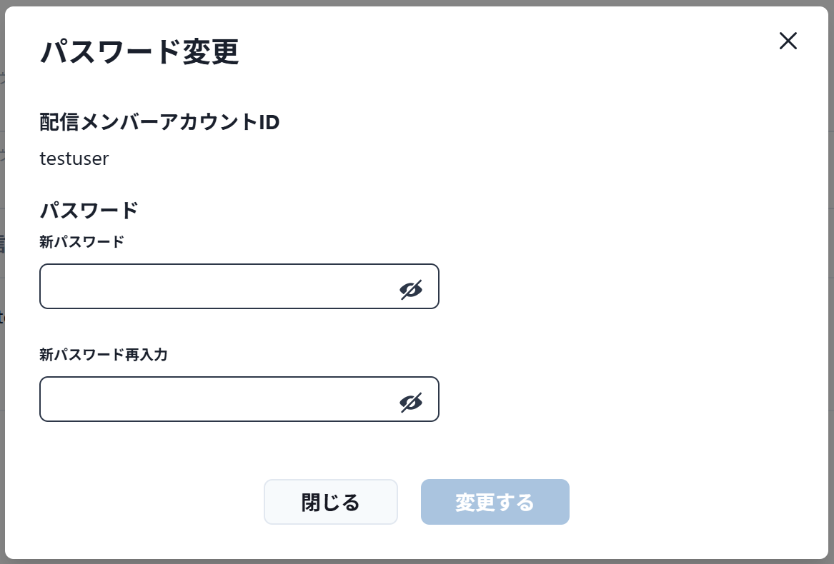Click the testuser account ID text

(74, 158)
